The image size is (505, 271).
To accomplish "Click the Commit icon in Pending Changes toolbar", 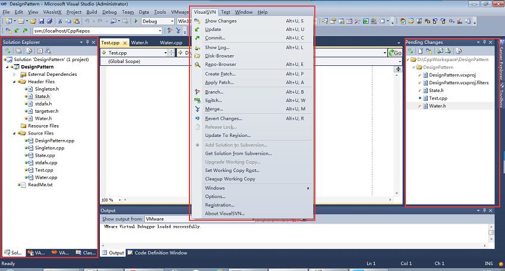I will pos(448,51).
